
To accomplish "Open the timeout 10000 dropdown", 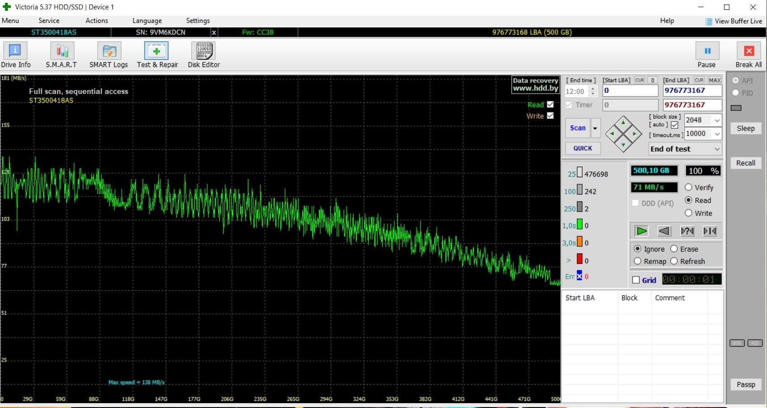I will pyautogui.click(x=717, y=134).
